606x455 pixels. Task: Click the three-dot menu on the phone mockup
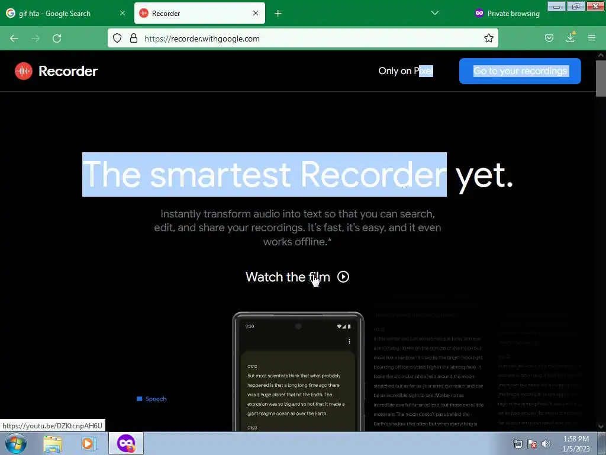[349, 341]
